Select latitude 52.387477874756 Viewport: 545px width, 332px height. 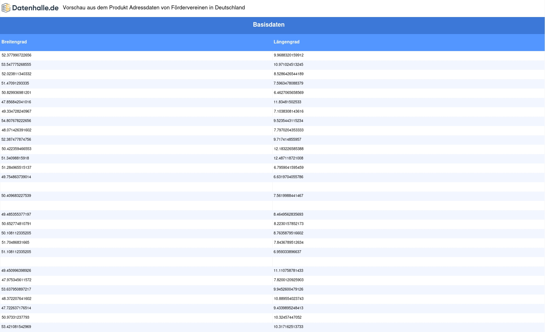tap(16, 140)
